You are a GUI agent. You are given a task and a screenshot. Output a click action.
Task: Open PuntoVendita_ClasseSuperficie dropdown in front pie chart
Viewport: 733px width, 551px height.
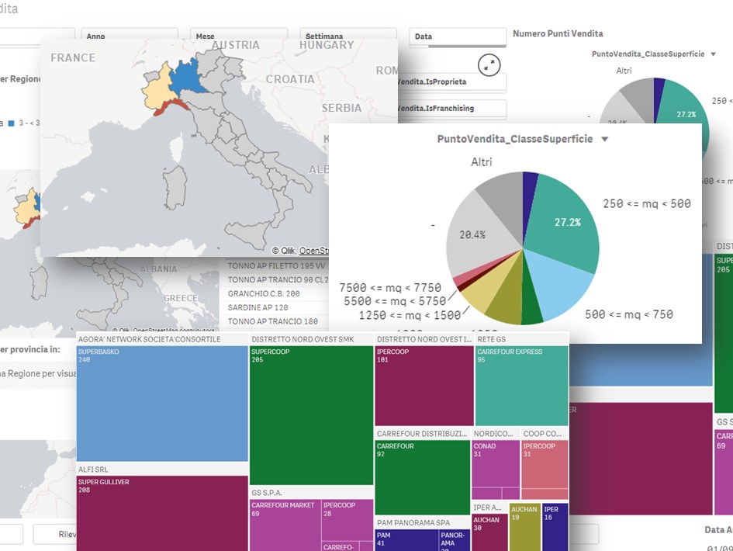[x=605, y=139]
